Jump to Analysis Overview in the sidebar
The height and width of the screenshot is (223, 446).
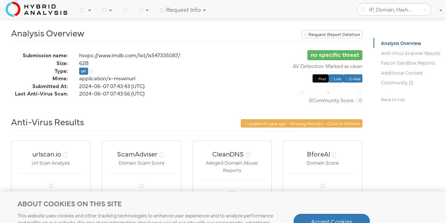tap(401, 43)
